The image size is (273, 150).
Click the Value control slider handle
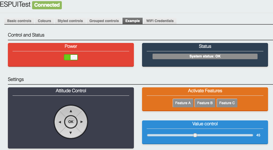195,135
